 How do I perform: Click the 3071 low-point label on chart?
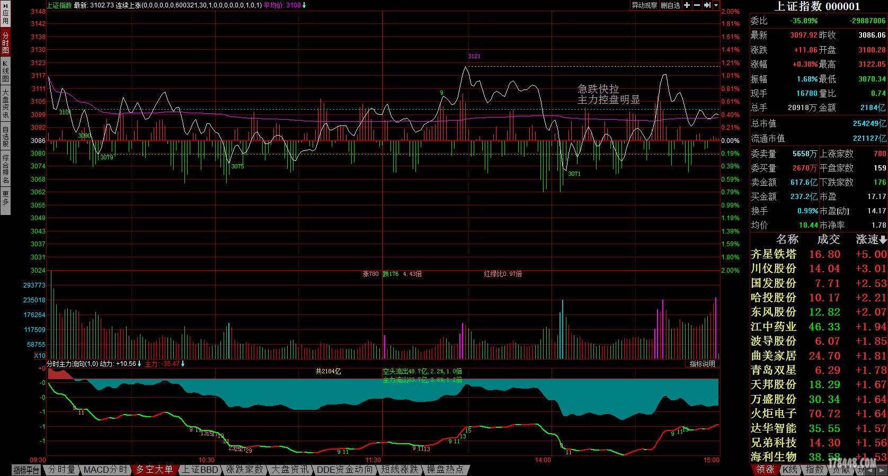574,174
